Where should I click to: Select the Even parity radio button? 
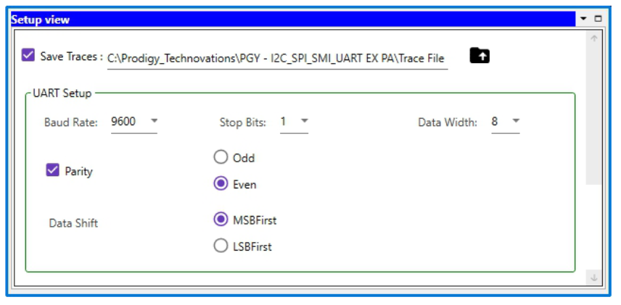(221, 183)
